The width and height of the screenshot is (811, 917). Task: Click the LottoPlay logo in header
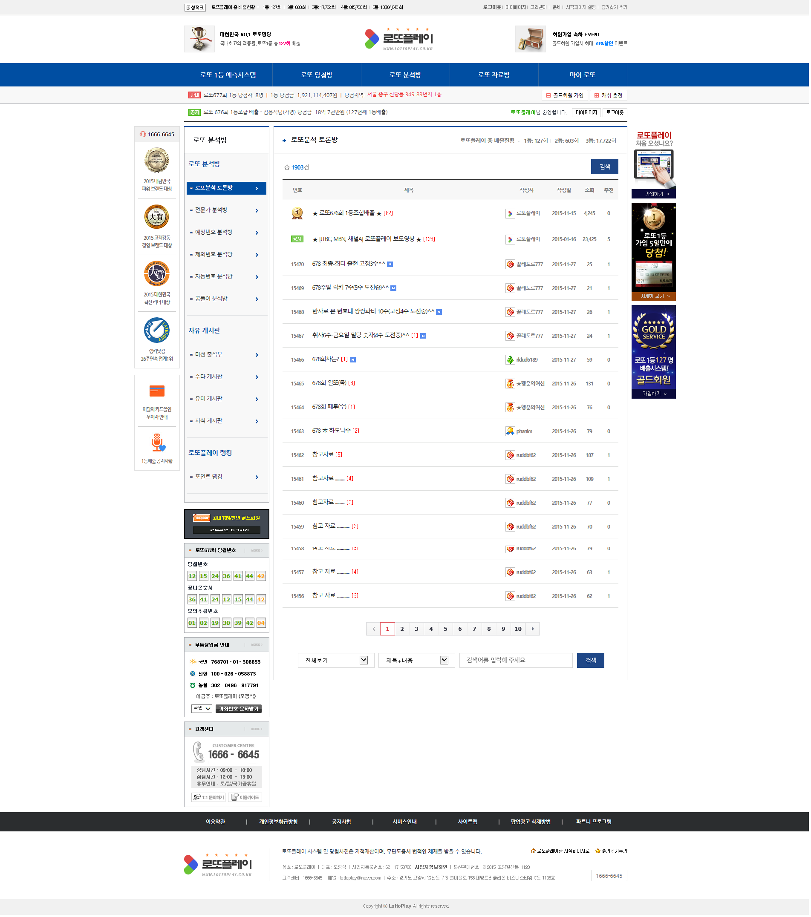click(x=399, y=39)
